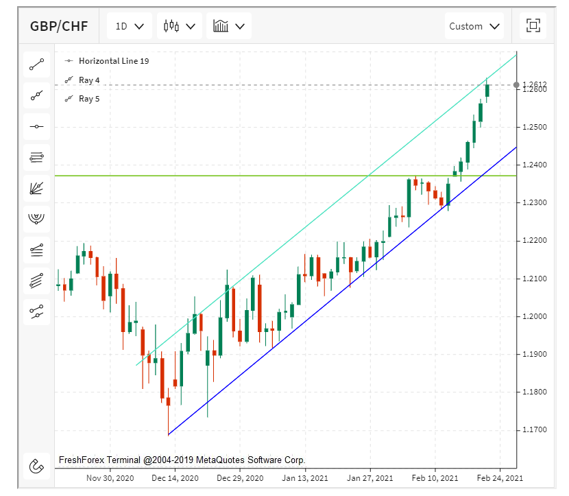This screenshot has width=569, height=496.
Task: Click the 1.1700 price axis label
Action: tap(535, 429)
